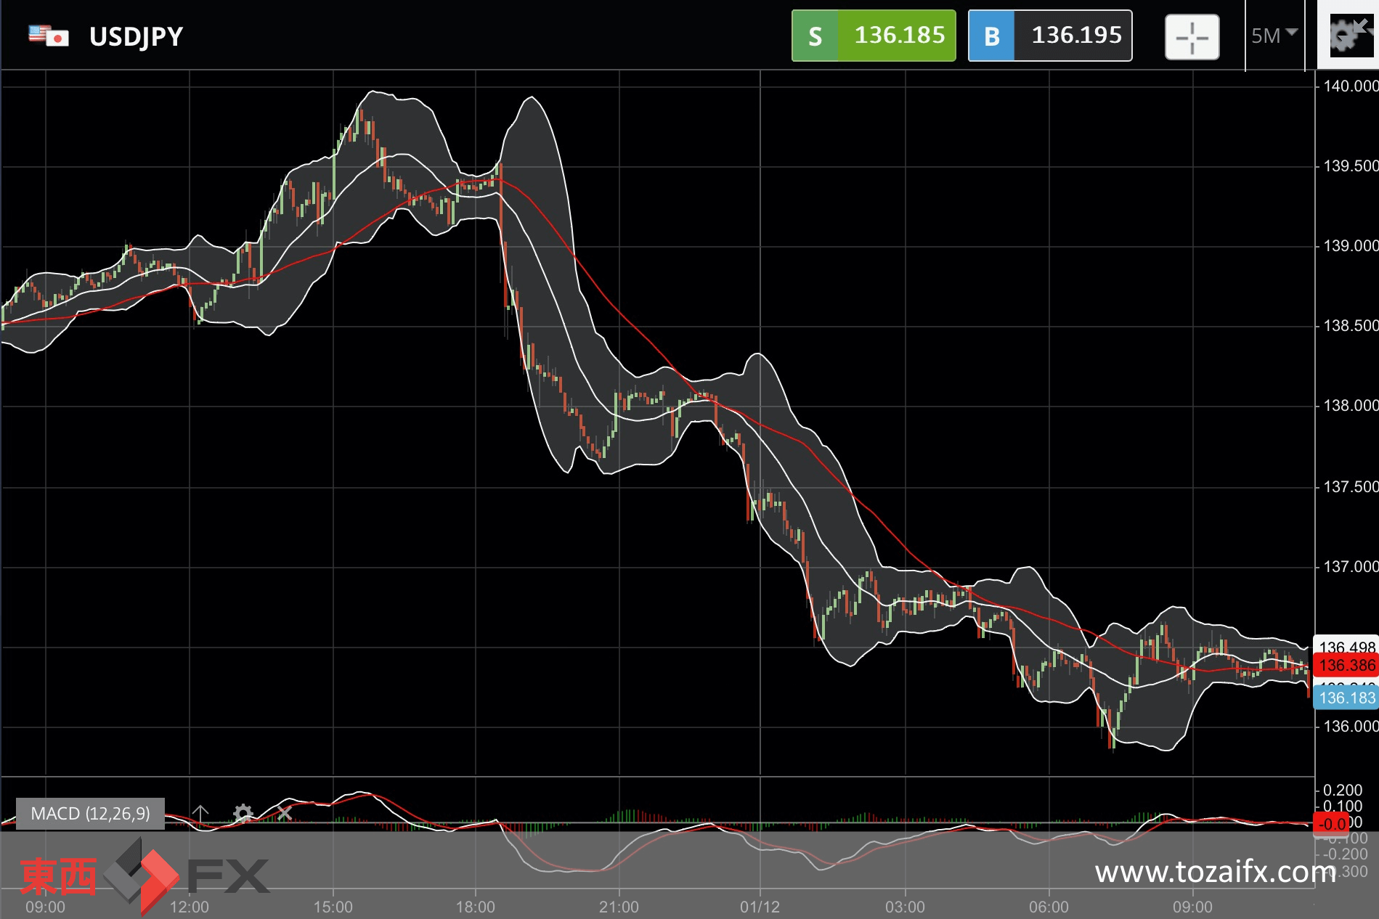Click the Tozai FX logo

click(144, 875)
